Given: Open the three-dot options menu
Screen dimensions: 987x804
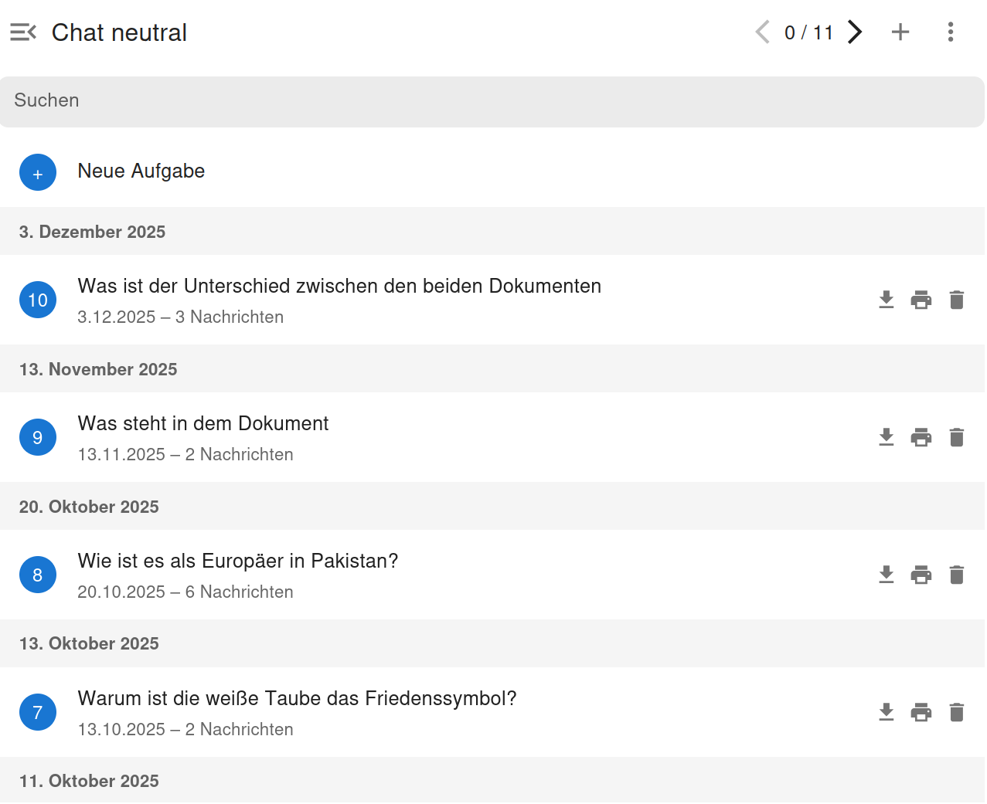Looking at the screenshot, I should pos(951,32).
